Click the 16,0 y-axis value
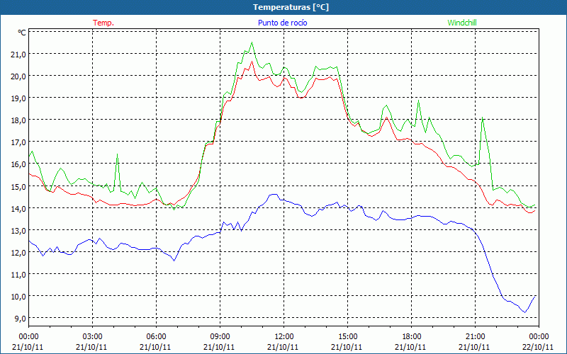This screenshot has width=567, height=354. (x=19, y=164)
